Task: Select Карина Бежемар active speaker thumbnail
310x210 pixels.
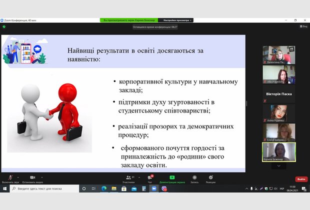Action: point(279,152)
